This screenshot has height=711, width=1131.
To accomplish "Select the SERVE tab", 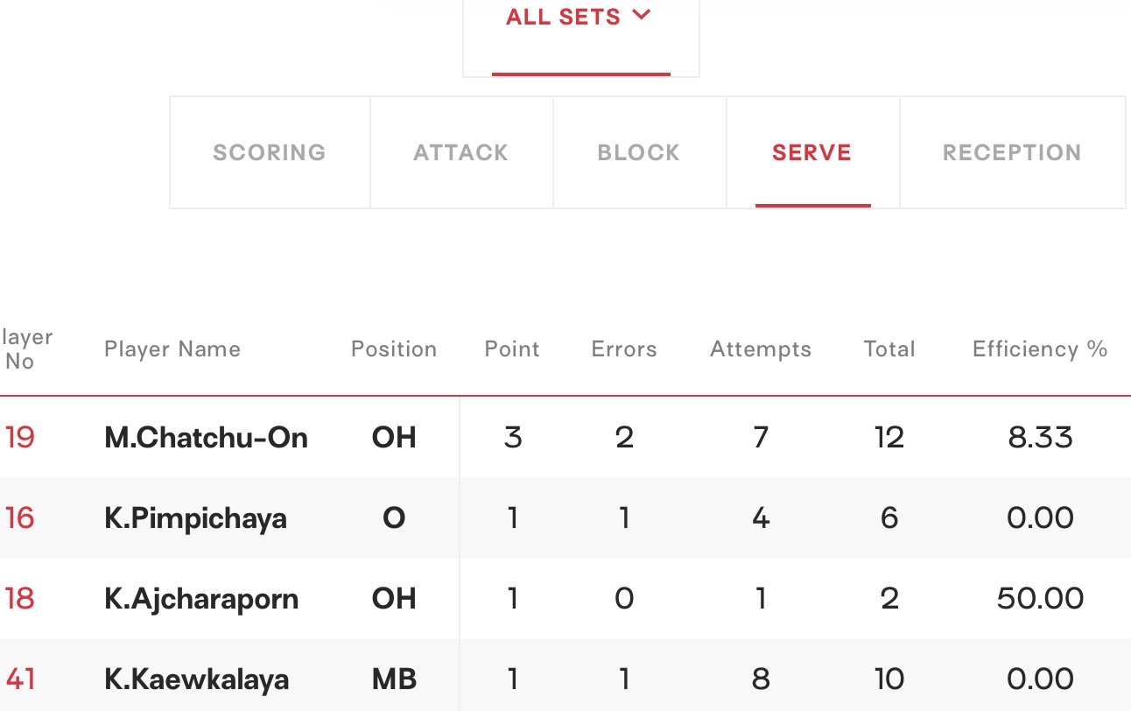I will [812, 152].
